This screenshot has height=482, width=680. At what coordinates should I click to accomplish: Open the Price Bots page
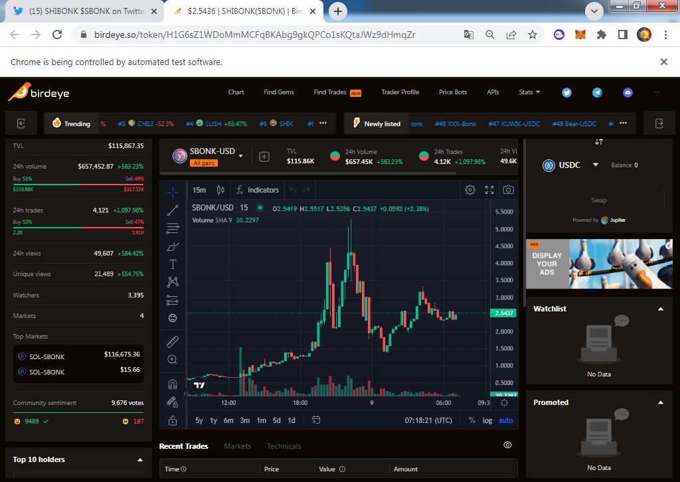click(453, 92)
